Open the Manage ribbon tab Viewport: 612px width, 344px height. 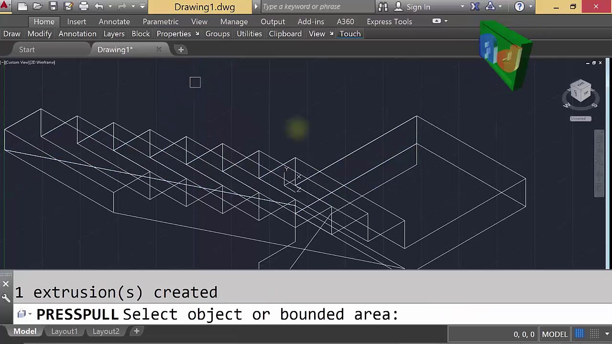(234, 21)
